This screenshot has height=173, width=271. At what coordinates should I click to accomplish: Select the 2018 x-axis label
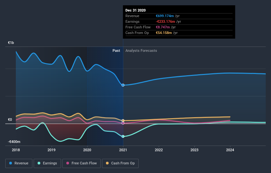(16, 150)
